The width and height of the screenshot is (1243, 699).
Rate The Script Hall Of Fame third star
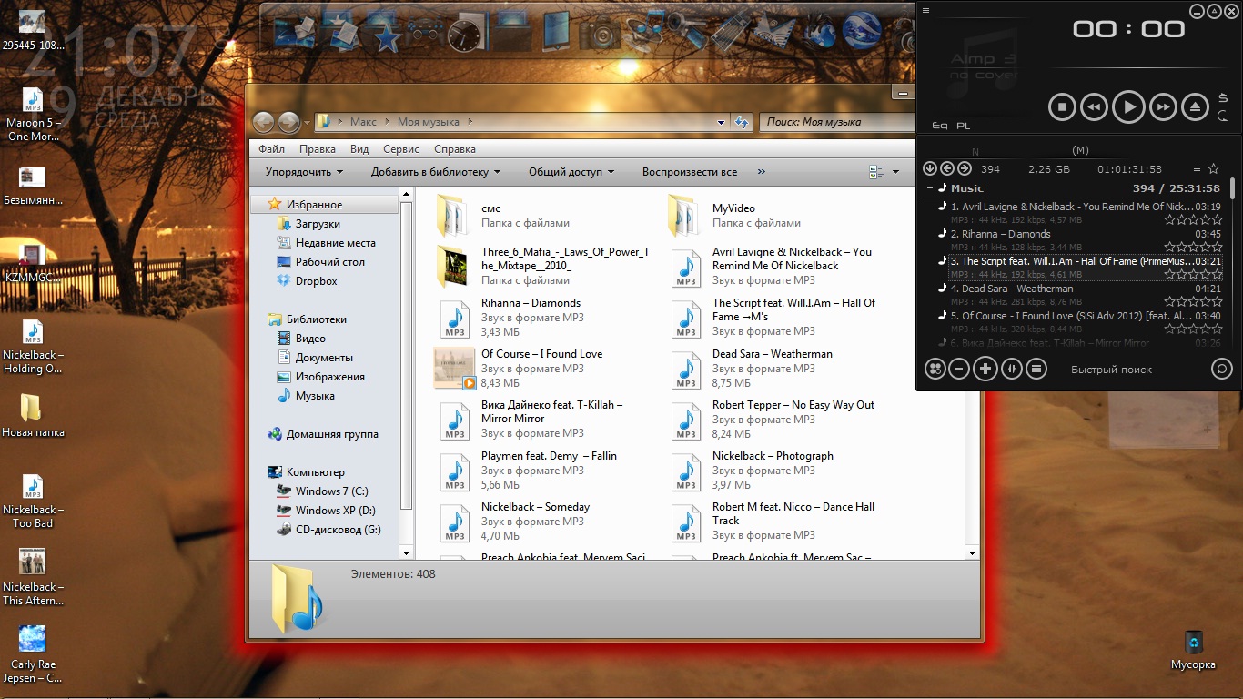pos(1192,274)
